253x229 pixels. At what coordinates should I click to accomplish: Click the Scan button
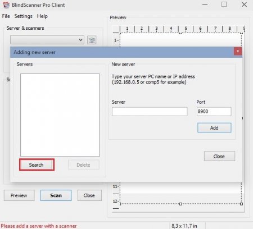click(56, 195)
